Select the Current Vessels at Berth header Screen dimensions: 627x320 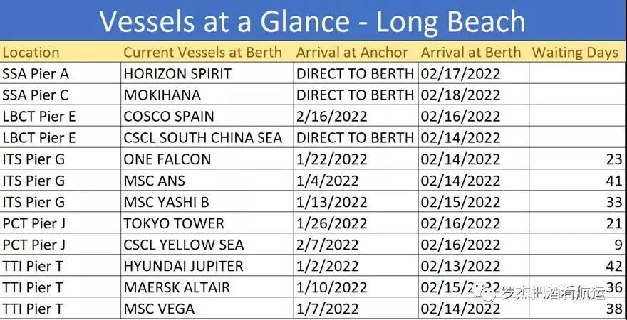tap(202, 53)
